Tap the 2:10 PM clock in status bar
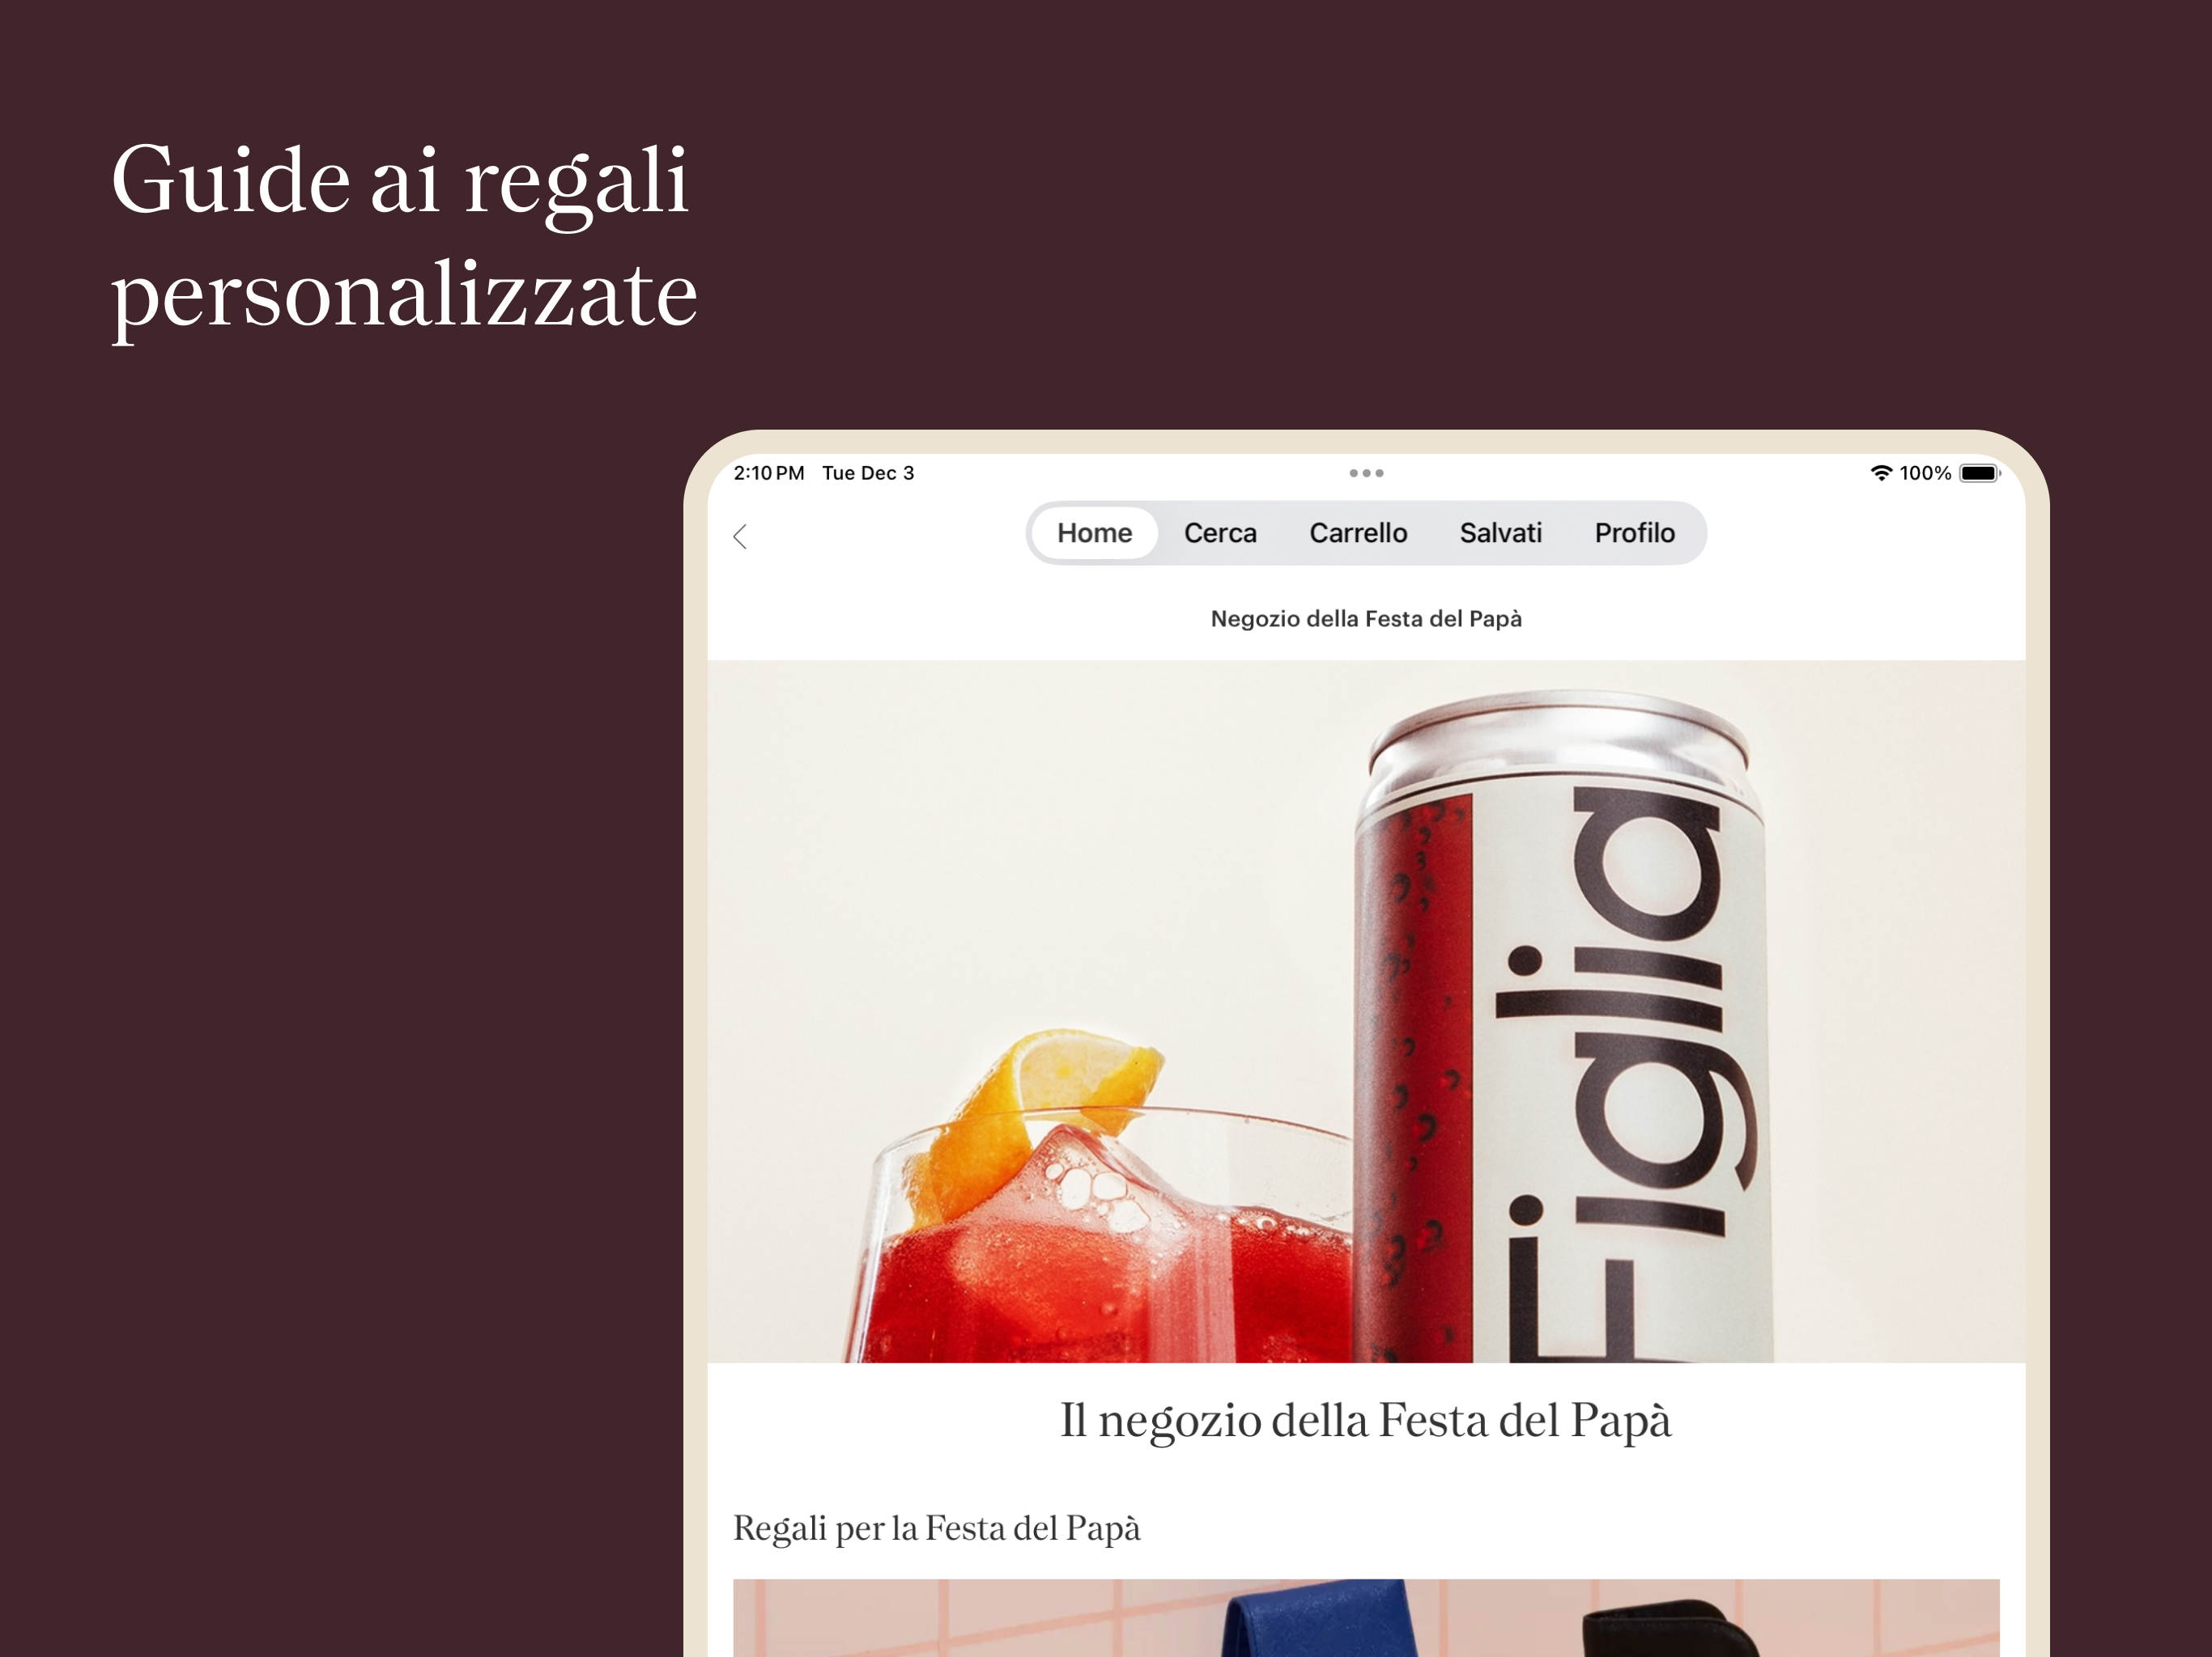Viewport: 2212px width, 1657px height. coord(768,473)
